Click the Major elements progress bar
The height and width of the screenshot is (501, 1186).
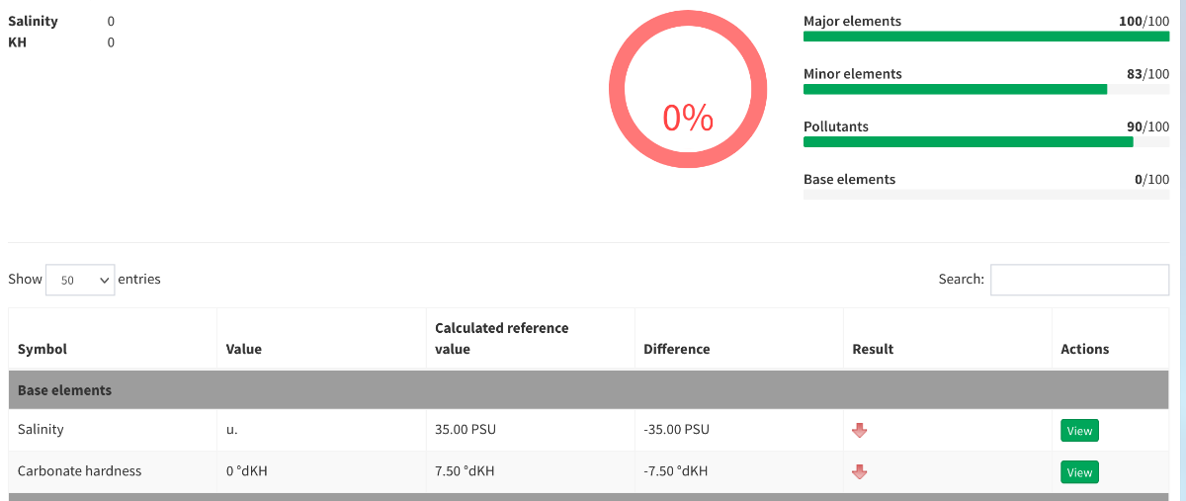pyautogui.click(x=985, y=37)
